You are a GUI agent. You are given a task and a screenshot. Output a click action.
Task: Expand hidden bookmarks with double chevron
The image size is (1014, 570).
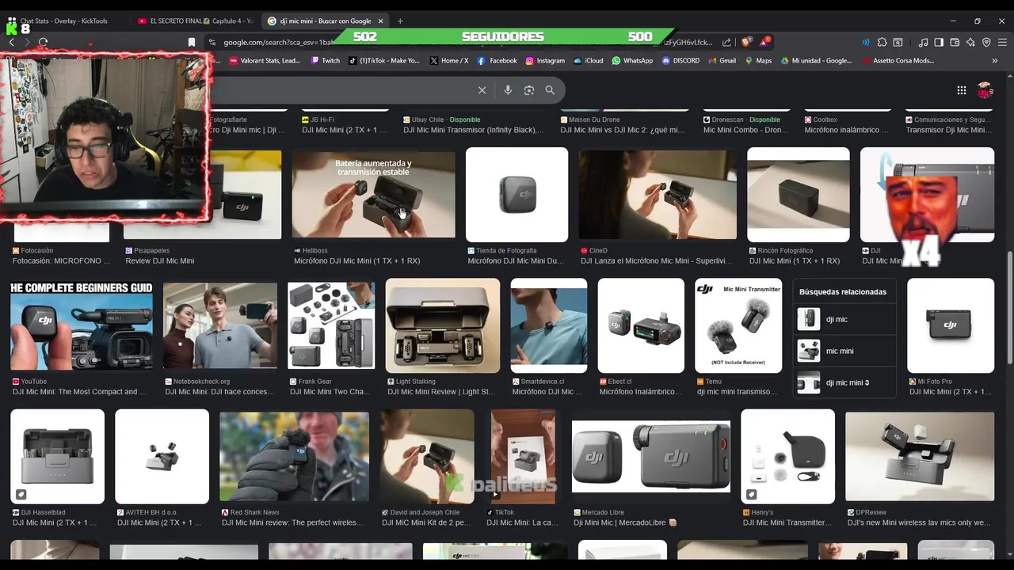pos(994,60)
